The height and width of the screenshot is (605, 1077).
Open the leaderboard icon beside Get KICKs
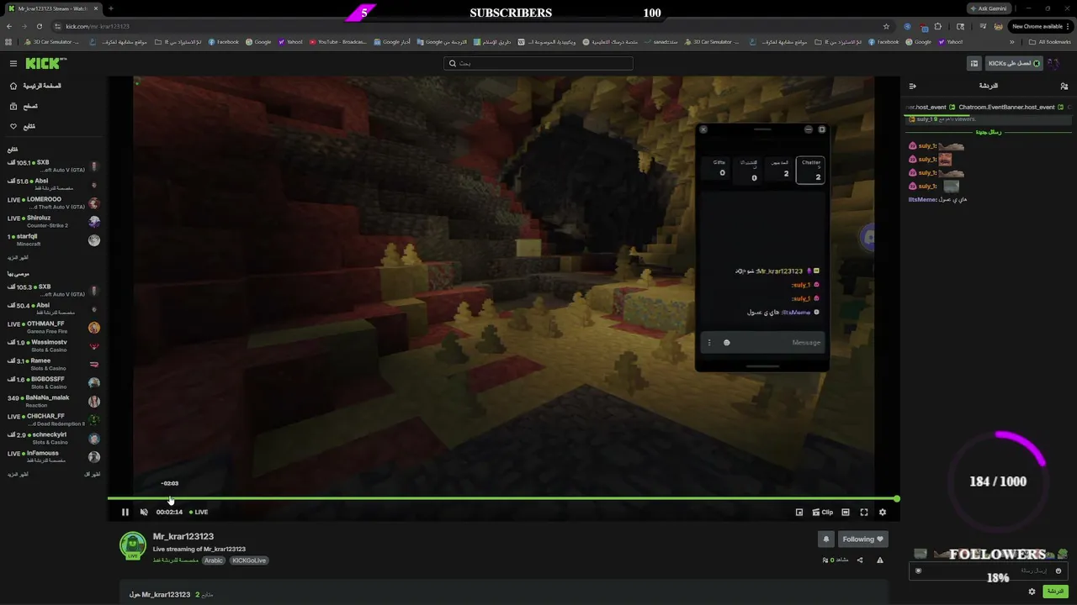[x=974, y=63]
